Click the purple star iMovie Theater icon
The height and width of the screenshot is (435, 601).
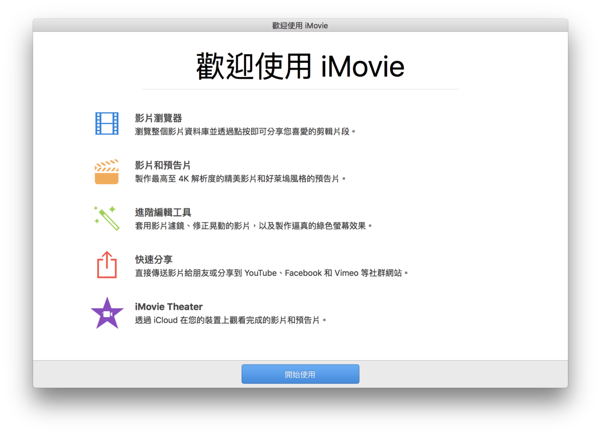click(x=107, y=313)
